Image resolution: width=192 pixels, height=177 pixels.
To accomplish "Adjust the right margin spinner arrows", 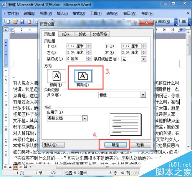I will coord(144,52).
